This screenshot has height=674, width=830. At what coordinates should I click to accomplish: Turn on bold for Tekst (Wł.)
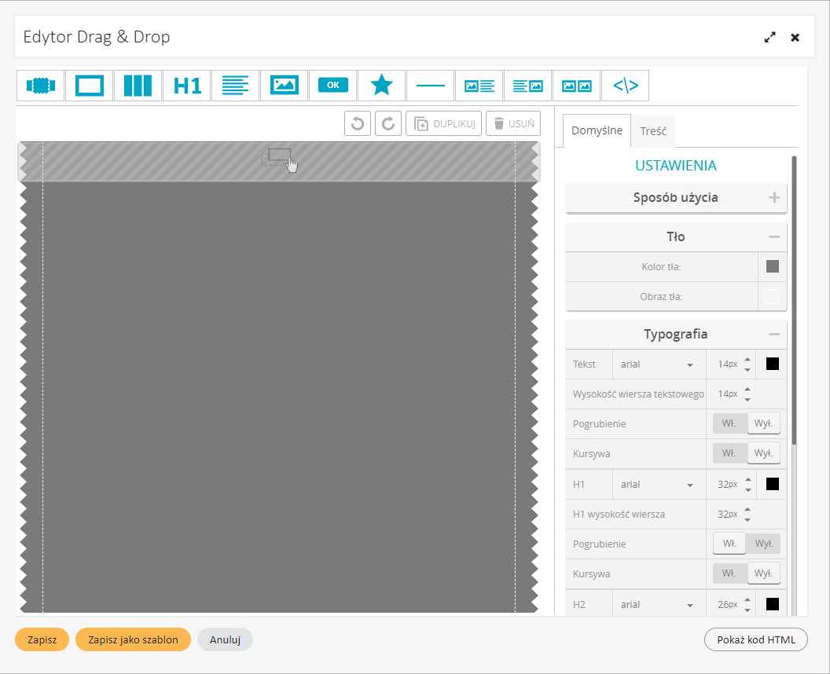(x=729, y=423)
